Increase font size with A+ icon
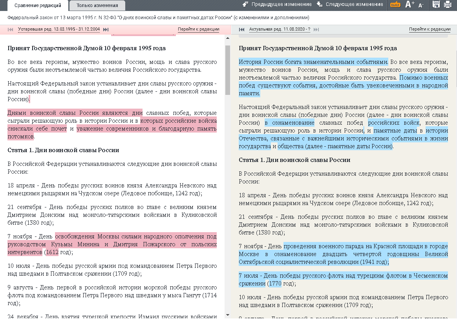The height and width of the screenshot is (320, 457). click(410, 4)
